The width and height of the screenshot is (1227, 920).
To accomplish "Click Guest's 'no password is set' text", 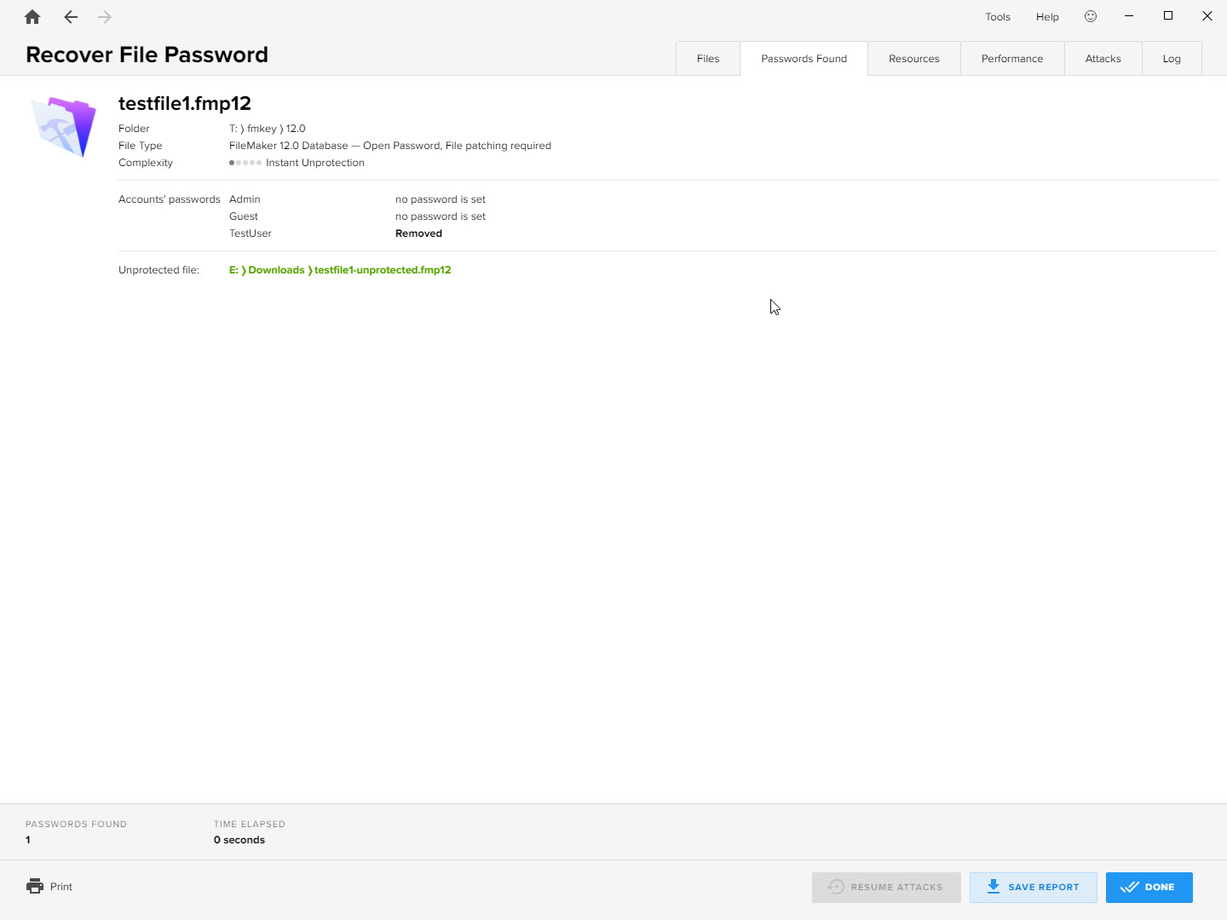I will (x=441, y=216).
